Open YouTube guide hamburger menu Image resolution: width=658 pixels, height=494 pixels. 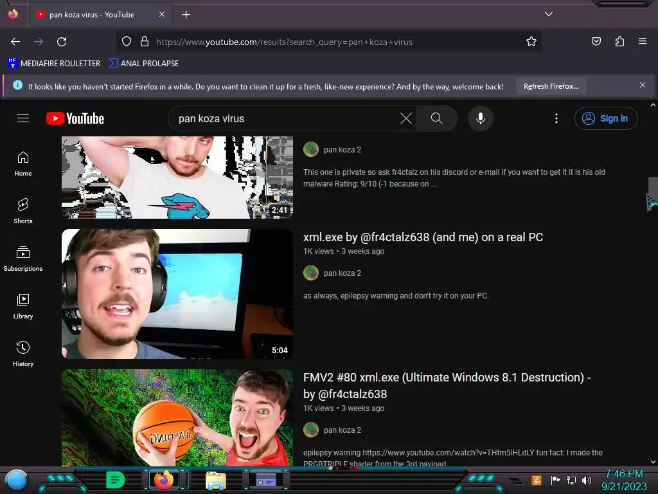(x=23, y=118)
